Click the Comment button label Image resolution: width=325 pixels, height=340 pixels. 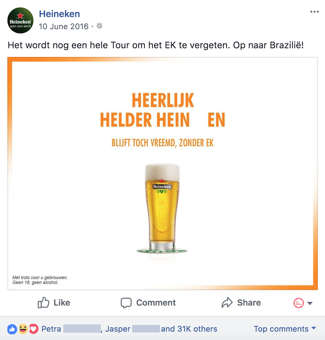(156, 303)
